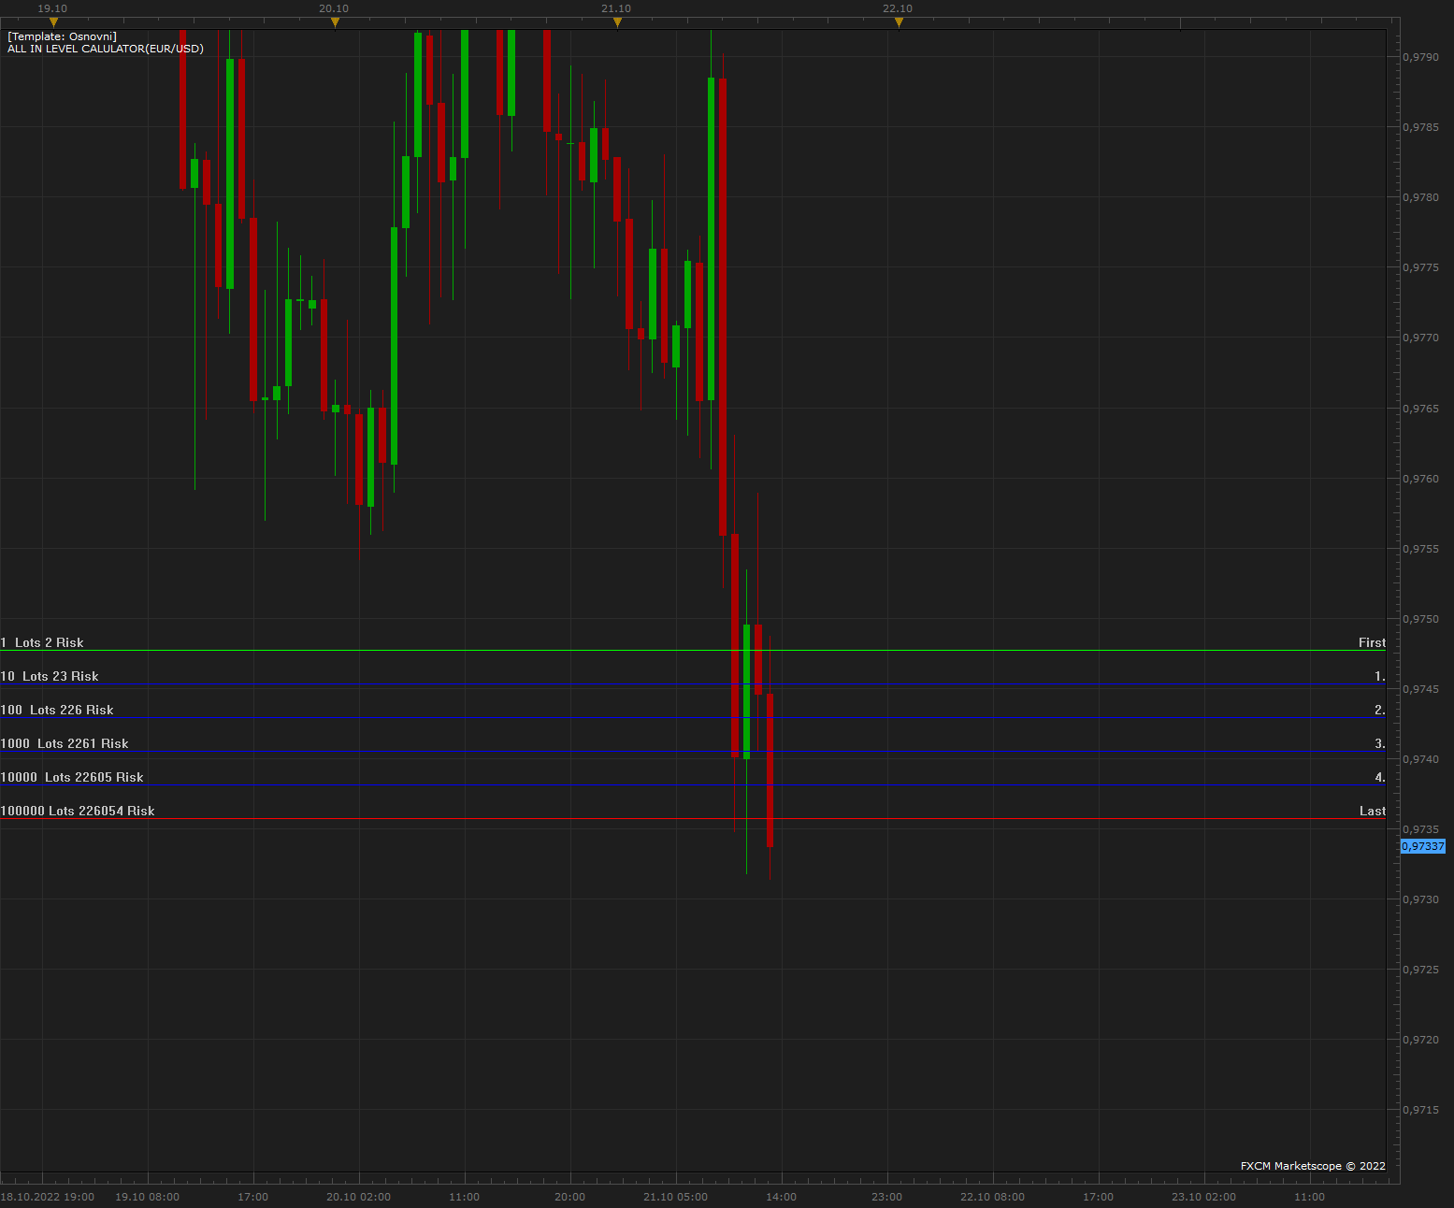The width and height of the screenshot is (1454, 1208).
Task: Click the '1000 Lots 2261 Risk' label
Action: [x=65, y=743]
